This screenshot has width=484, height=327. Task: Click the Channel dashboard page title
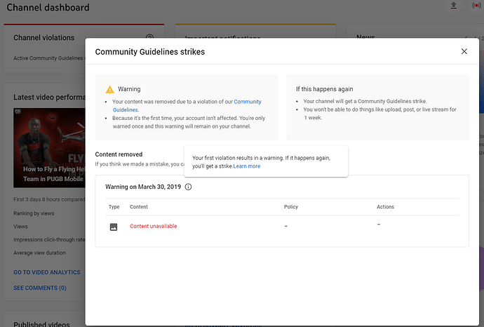tap(48, 8)
